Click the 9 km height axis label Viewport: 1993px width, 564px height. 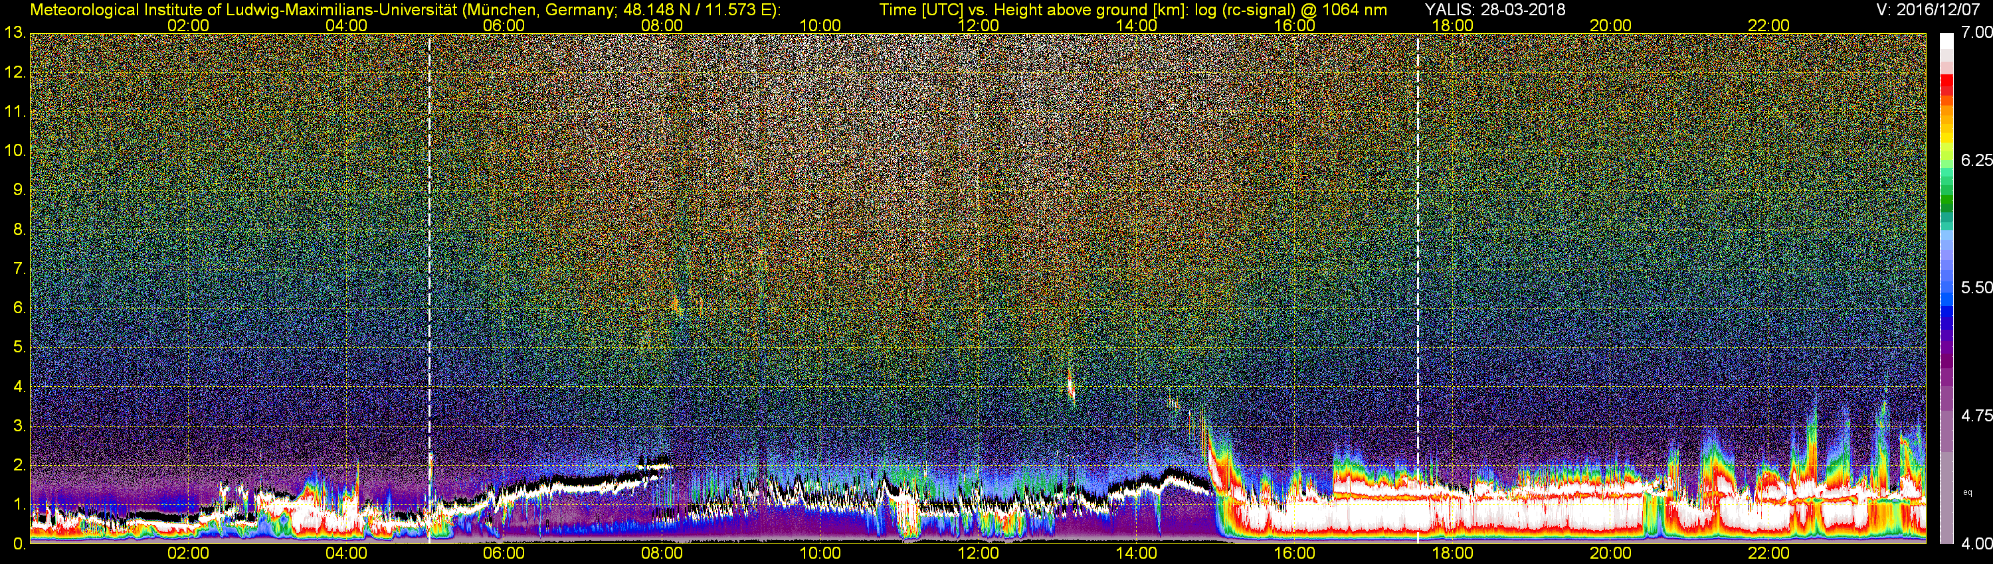pyautogui.click(x=19, y=190)
